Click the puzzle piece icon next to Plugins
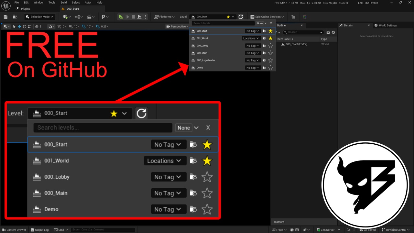The height and width of the screenshot is (233, 414). [17, 9]
